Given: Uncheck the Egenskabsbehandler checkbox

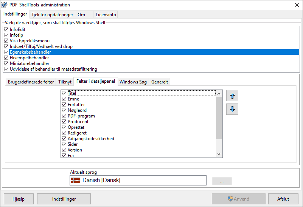Looking at the screenshot, I should pyautogui.click(x=6, y=52).
